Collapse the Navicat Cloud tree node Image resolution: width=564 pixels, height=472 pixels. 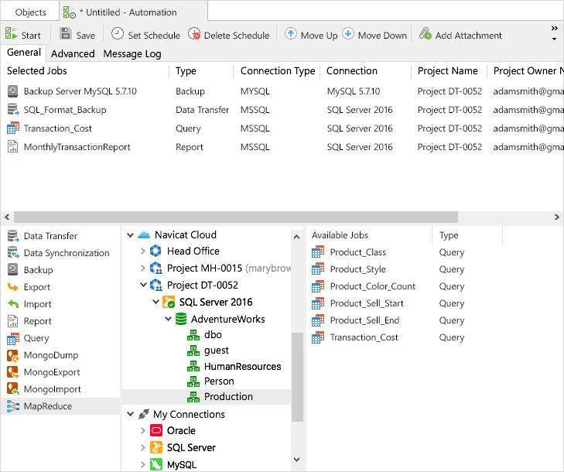coord(130,234)
